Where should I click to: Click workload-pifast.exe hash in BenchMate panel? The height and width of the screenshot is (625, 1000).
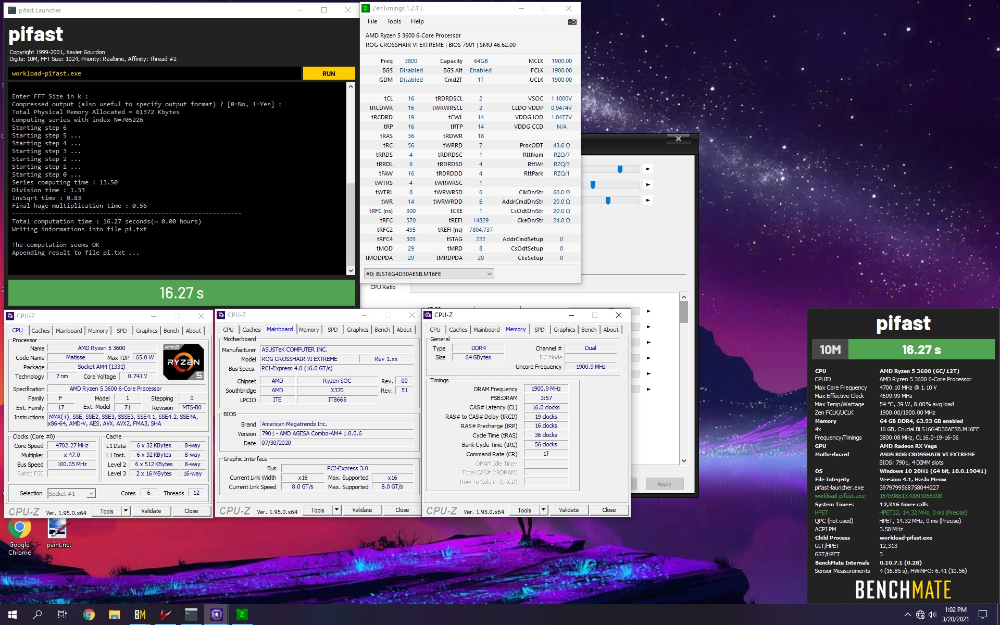click(910, 496)
